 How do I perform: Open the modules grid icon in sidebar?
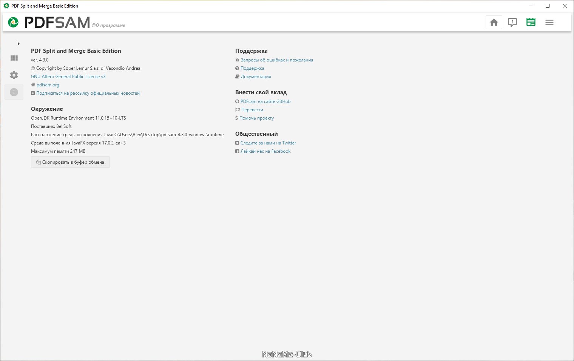tap(14, 58)
